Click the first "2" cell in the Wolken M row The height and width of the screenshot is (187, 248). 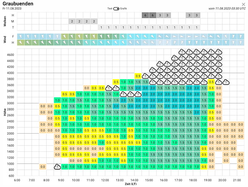[72, 22]
